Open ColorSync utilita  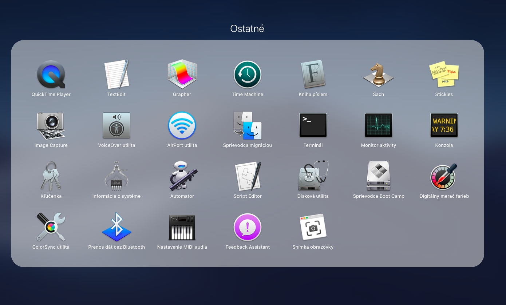click(51, 227)
